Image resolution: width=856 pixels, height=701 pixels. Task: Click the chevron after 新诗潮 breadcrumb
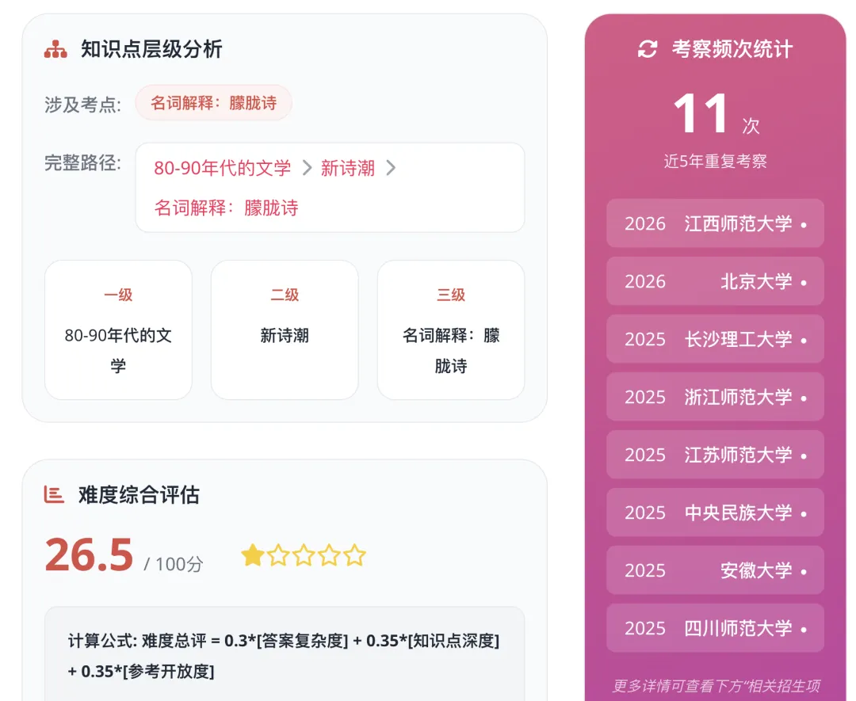pyautogui.click(x=391, y=168)
